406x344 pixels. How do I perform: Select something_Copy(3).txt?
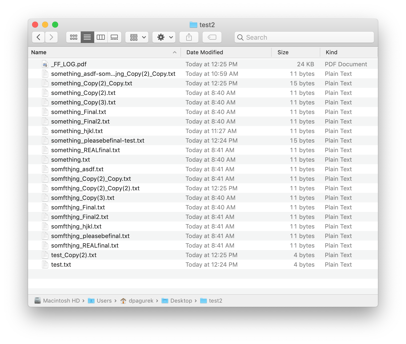click(83, 102)
